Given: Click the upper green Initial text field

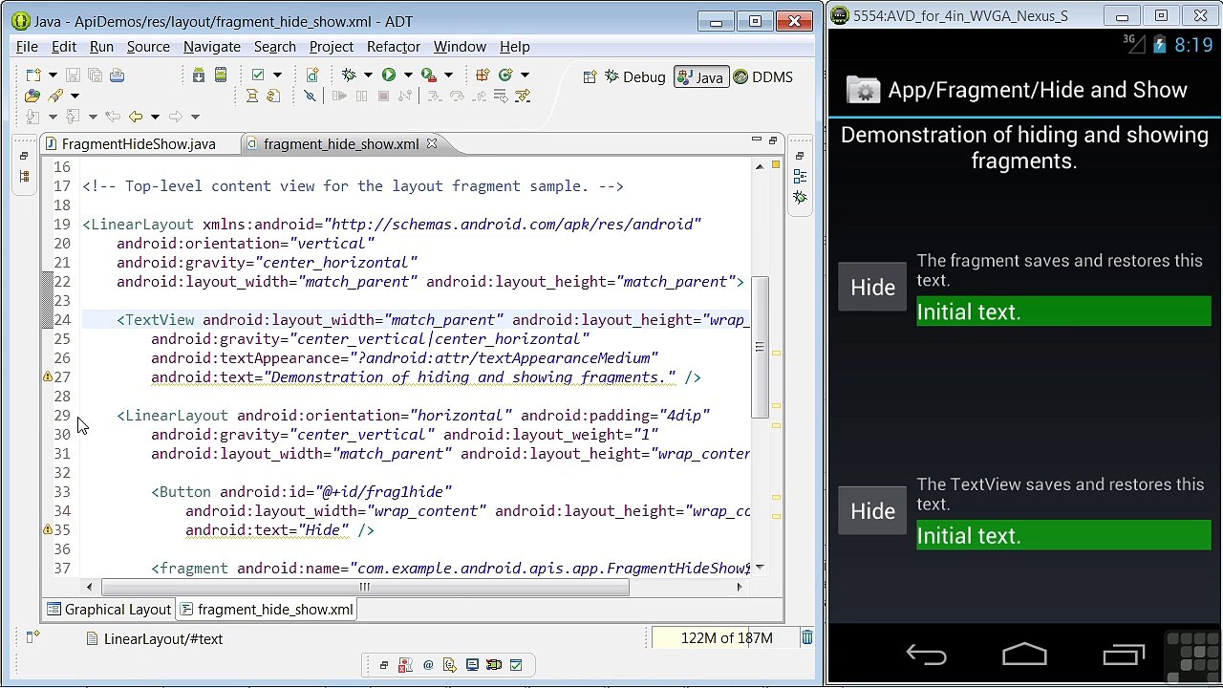Looking at the screenshot, I should point(1063,312).
